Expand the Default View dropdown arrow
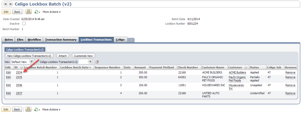This screenshot has height=114, width=302. coord(31,62)
